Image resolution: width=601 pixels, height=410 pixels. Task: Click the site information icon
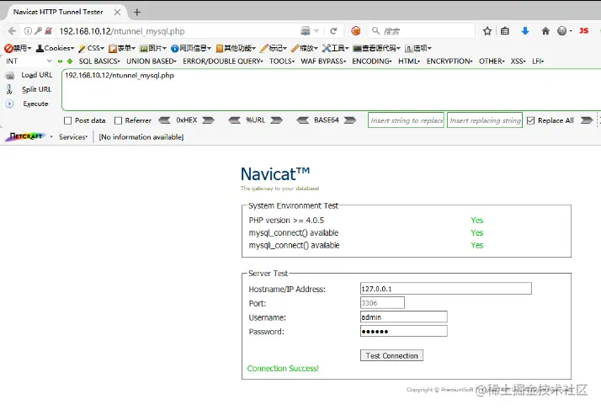click(x=28, y=31)
